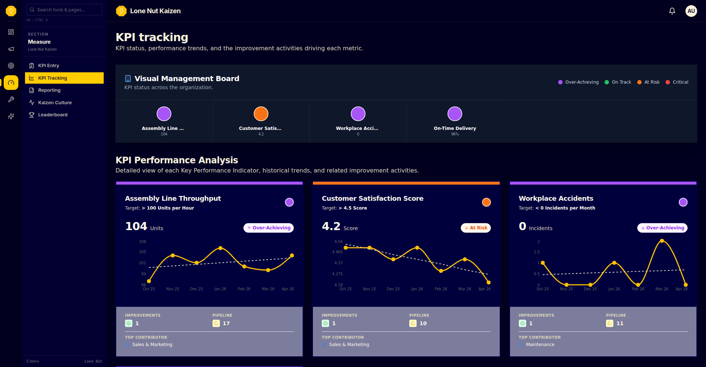Click the Assembly Line Throughput card title

(x=173, y=199)
